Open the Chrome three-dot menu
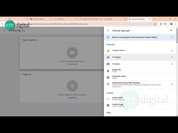Viewport: 178px width, 133px height. tap(175, 24)
